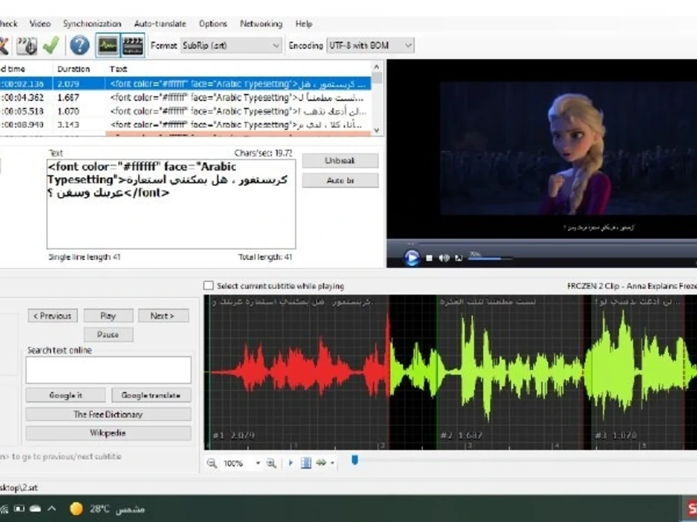Mute the video player speaker icon
This screenshot has height=522, width=697.
point(443,258)
